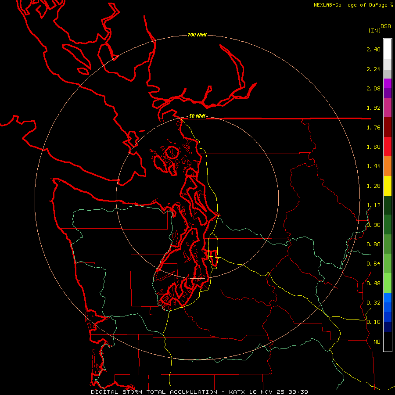The height and width of the screenshot is (395, 395).
Task: Click the [IN] units label
Action: click(x=374, y=30)
